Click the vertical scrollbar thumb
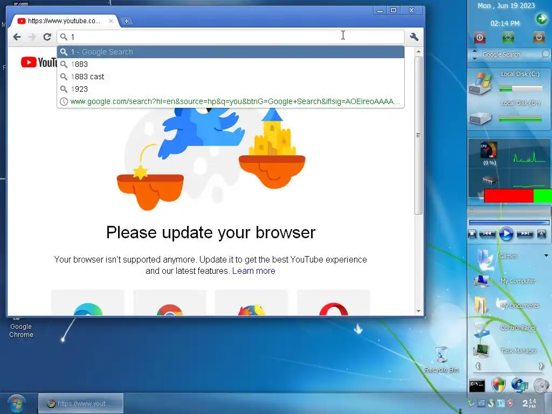Image resolution: width=552 pixels, height=414 pixels. point(418,135)
